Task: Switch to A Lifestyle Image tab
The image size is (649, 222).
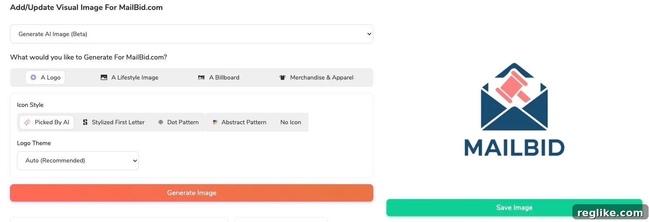Action: click(x=129, y=77)
